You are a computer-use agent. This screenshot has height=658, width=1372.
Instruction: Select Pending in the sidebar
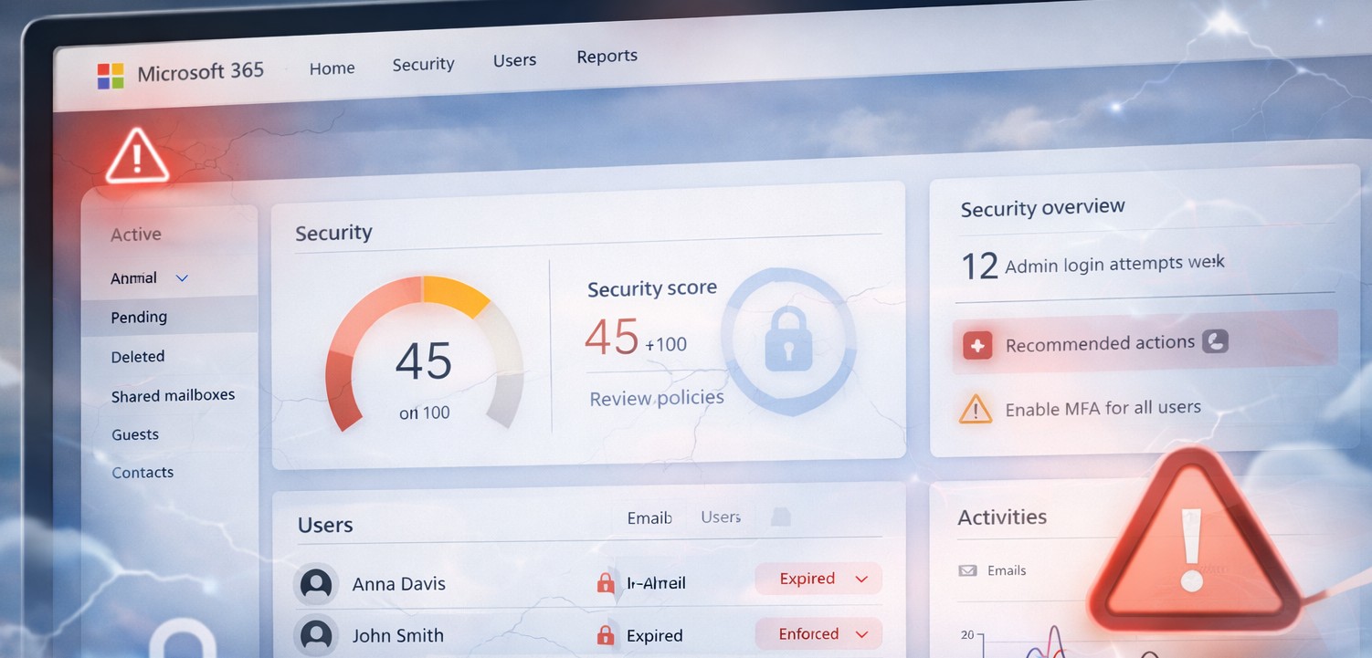click(x=170, y=317)
